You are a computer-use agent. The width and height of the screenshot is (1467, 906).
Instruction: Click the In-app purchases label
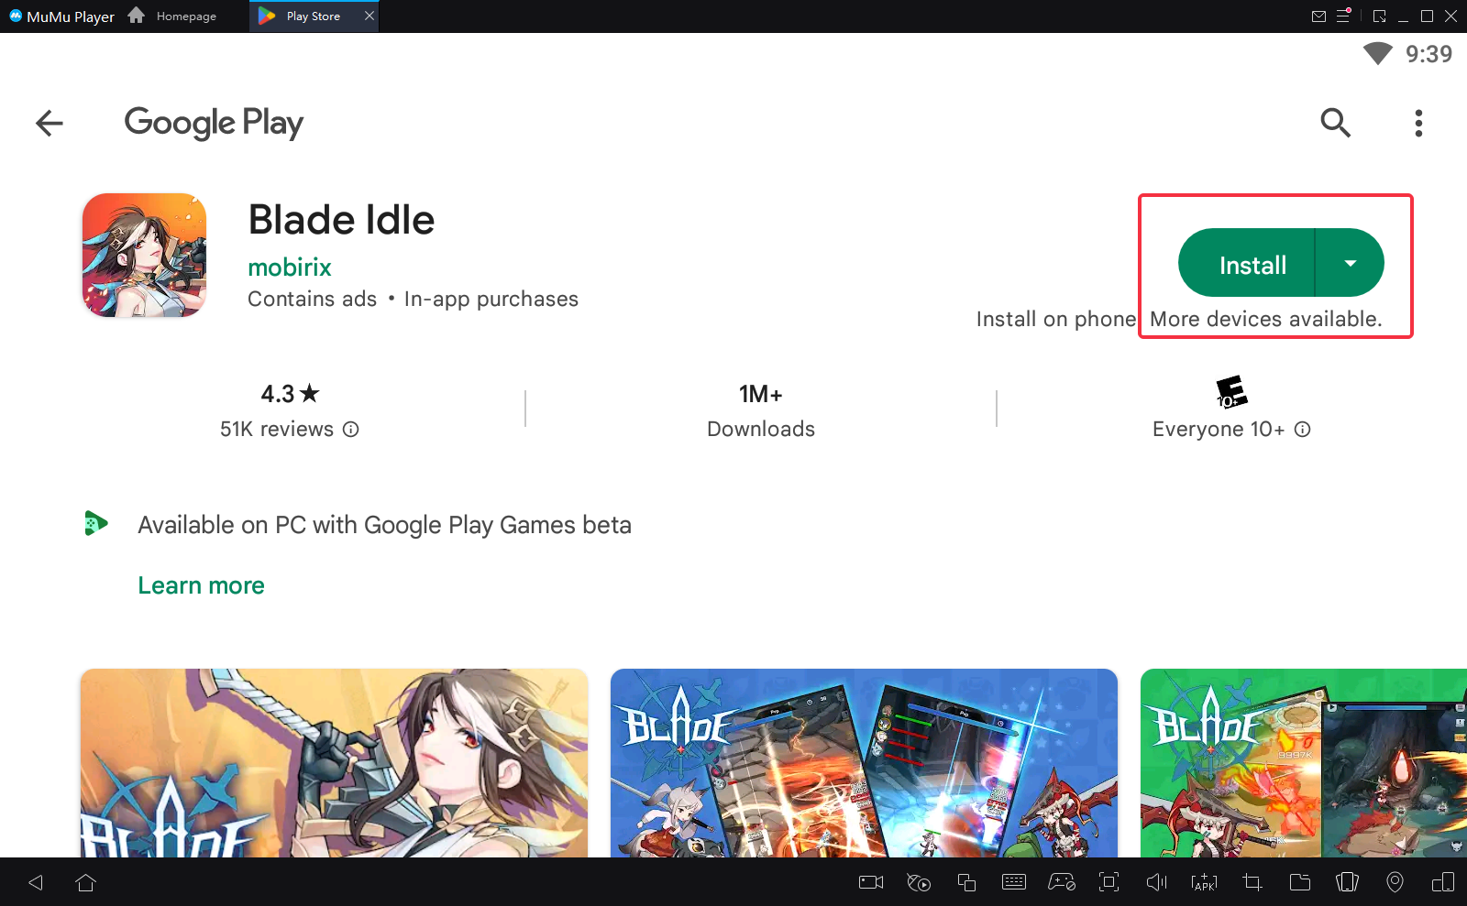click(x=491, y=300)
